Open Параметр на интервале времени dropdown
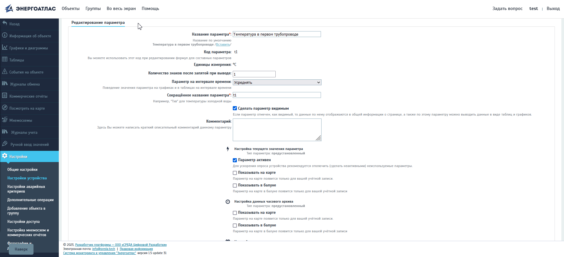This screenshot has height=257, width=564. pyautogui.click(x=277, y=82)
